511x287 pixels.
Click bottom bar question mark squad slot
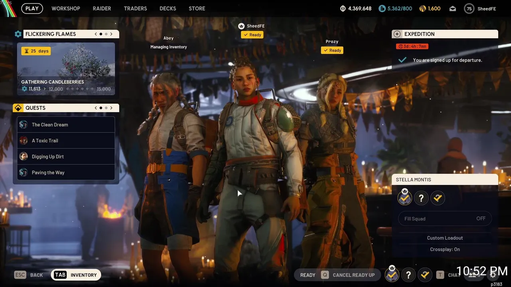coord(408,275)
